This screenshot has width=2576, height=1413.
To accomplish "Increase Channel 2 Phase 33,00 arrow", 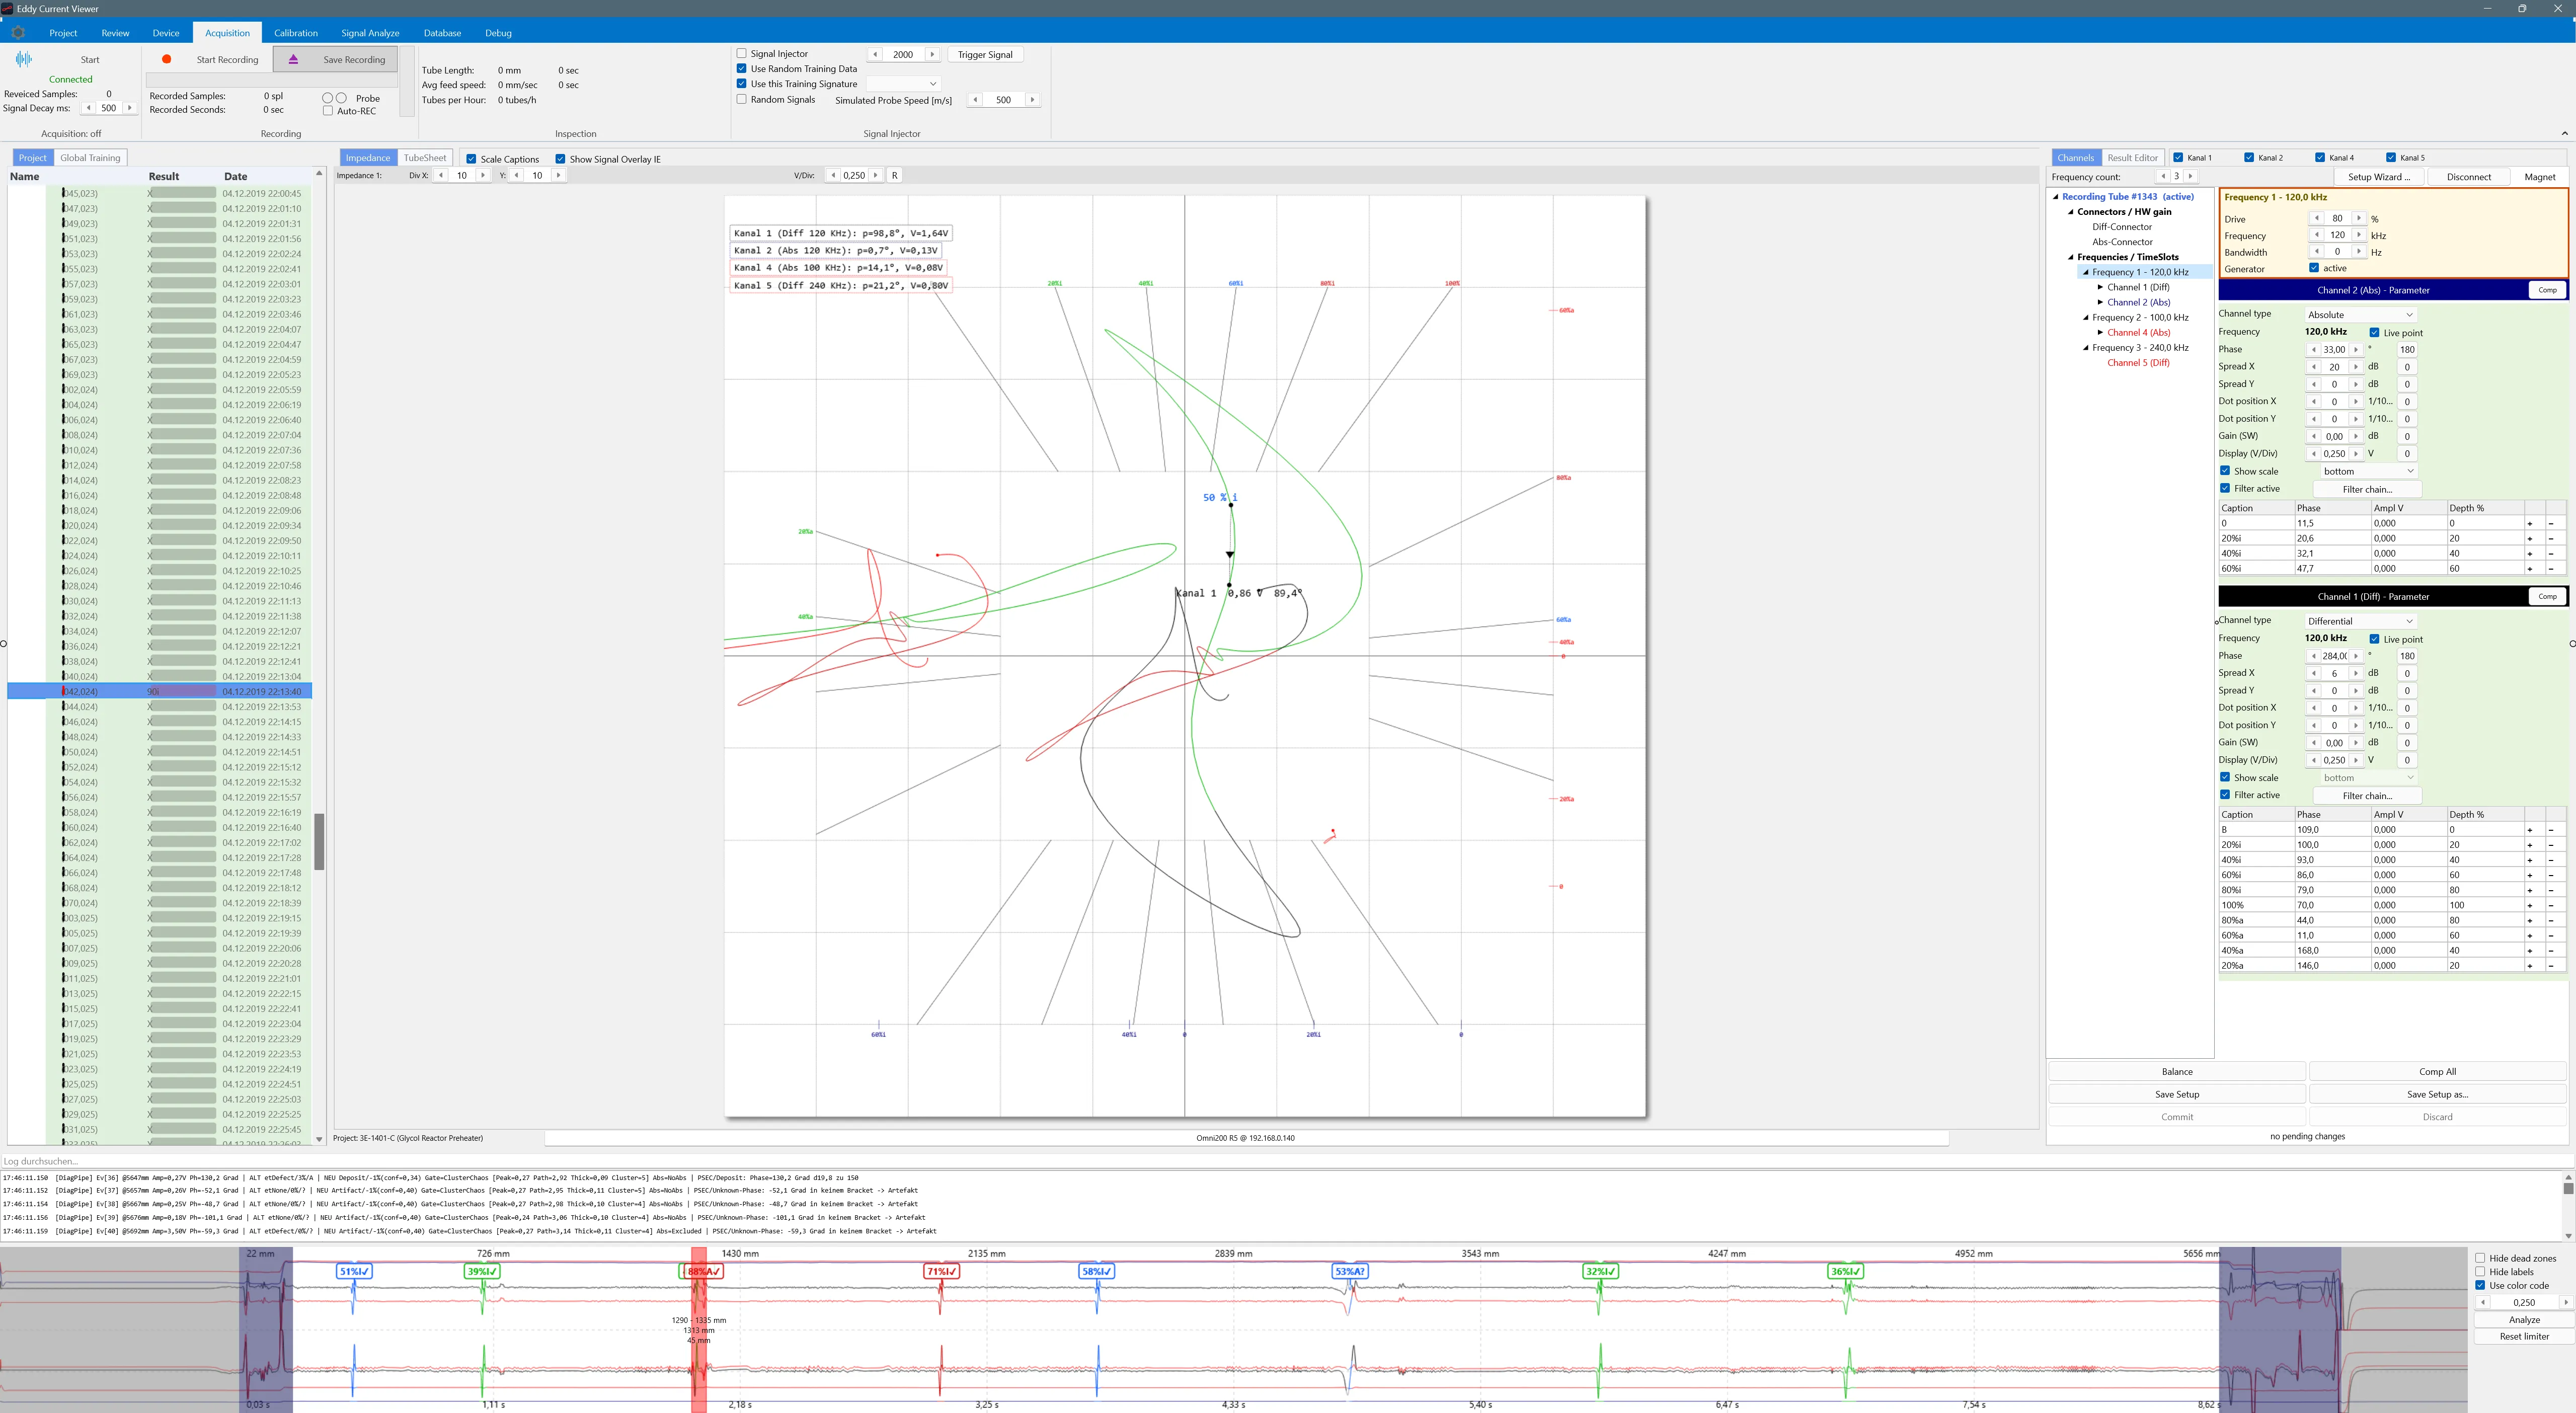I will pyautogui.click(x=2356, y=349).
